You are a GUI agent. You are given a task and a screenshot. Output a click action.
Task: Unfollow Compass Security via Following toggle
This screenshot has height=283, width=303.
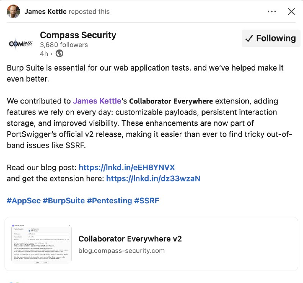[270, 38]
